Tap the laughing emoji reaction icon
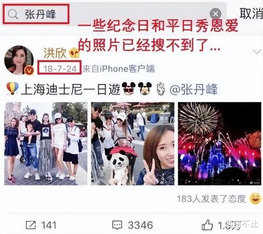Viewport: 263px width, 234px height. (255, 199)
